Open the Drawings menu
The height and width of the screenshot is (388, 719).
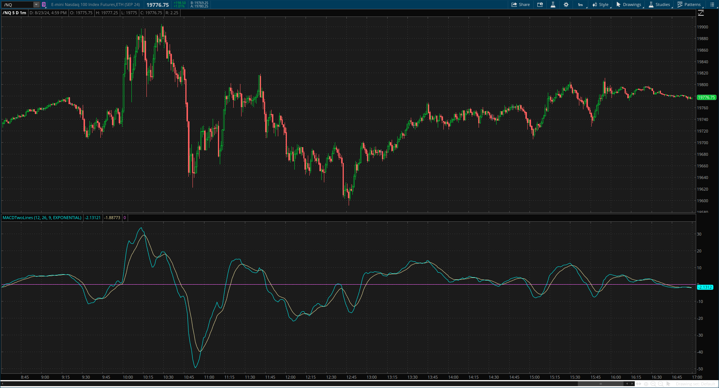pyautogui.click(x=629, y=4)
